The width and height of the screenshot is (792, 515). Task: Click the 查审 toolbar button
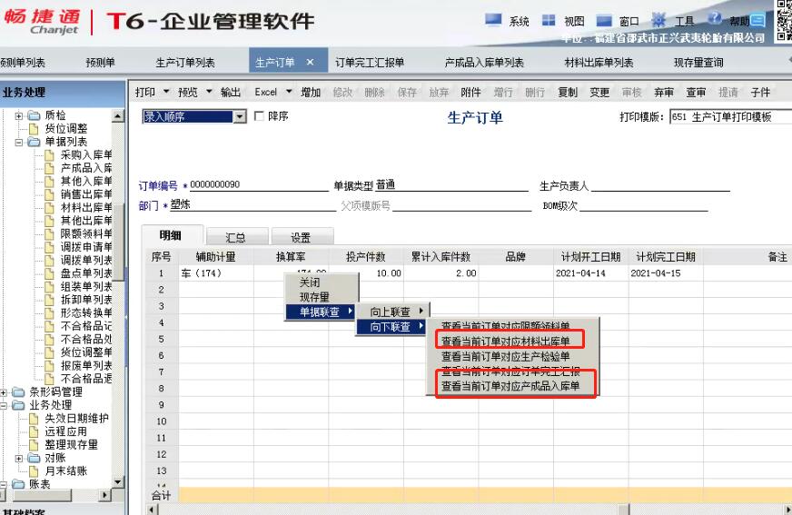[x=696, y=92]
